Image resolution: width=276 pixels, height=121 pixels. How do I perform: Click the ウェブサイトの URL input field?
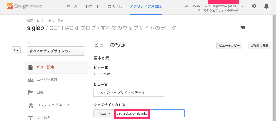pyautogui.click(x=149, y=113)
